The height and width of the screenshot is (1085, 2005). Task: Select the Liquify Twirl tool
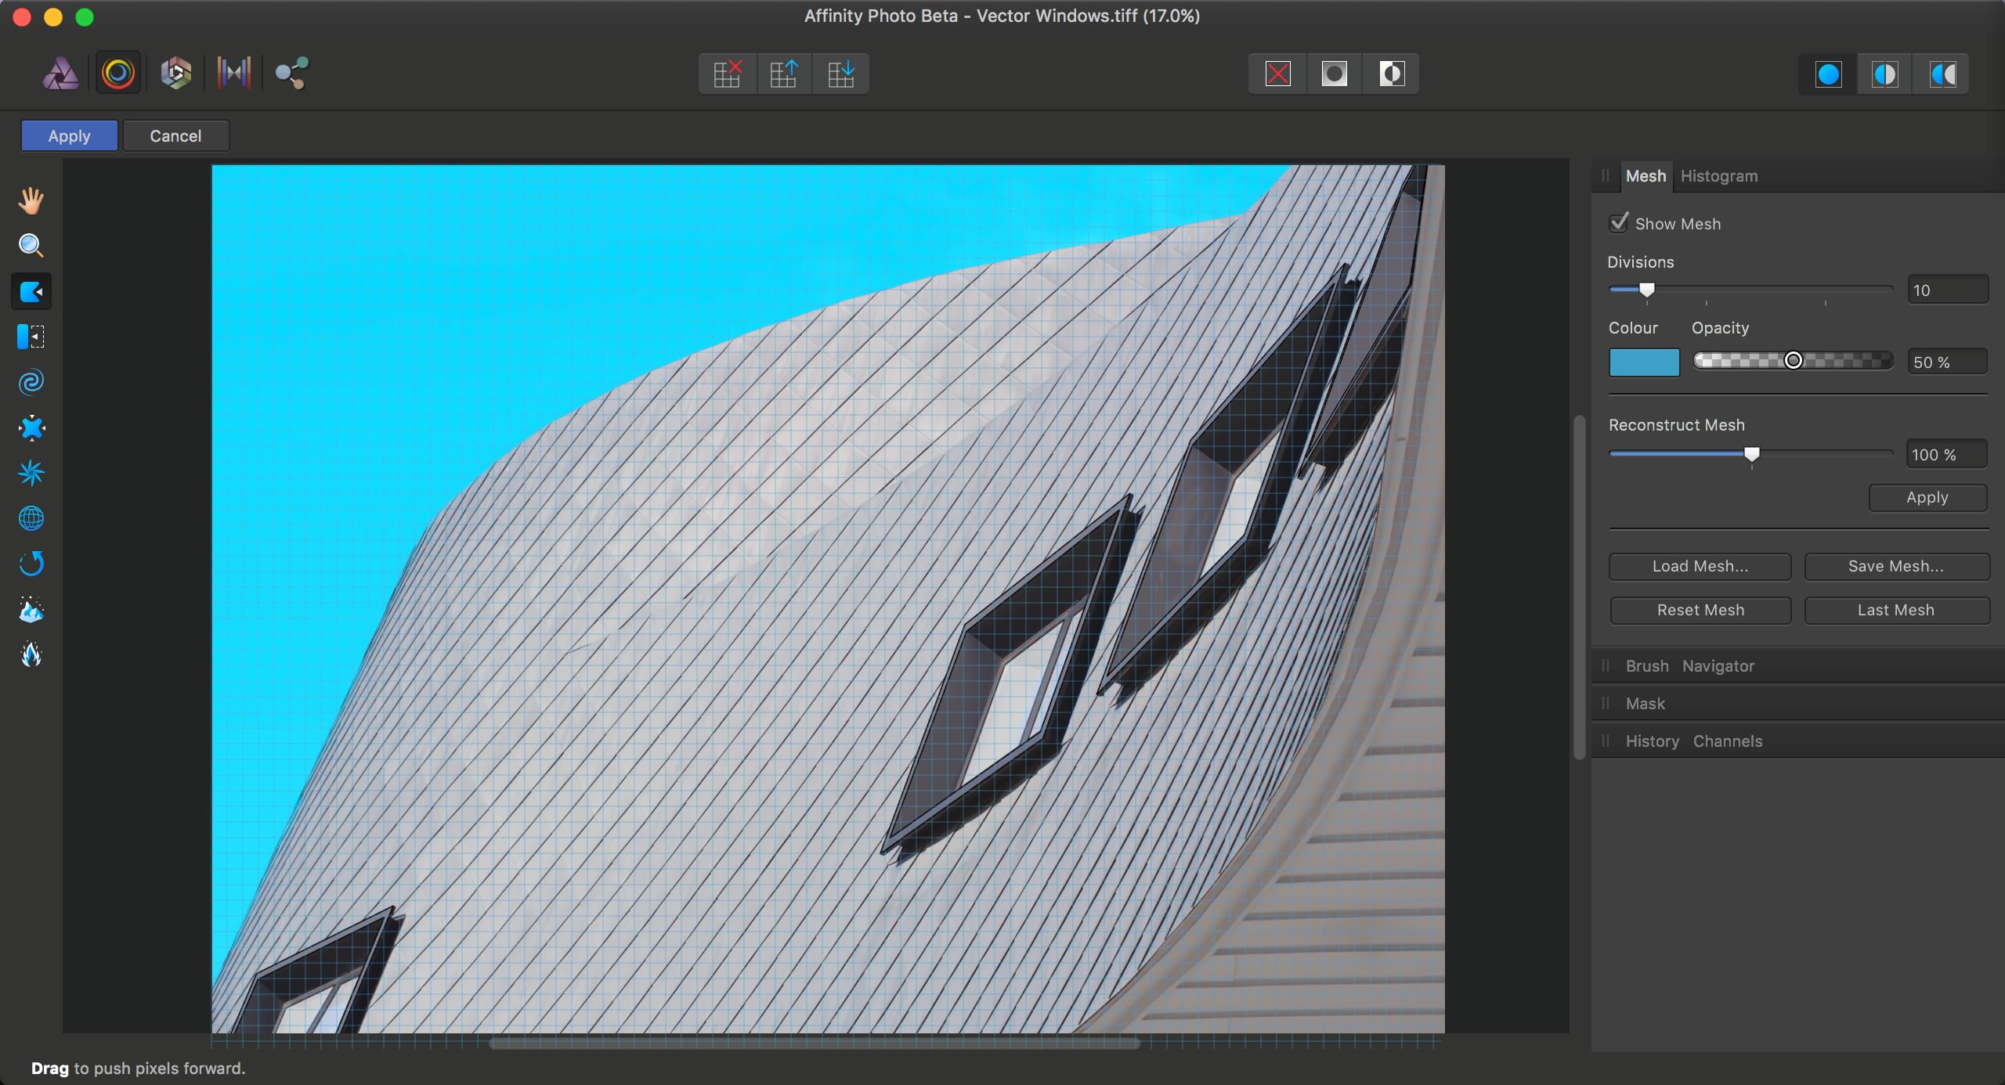[x=31, y=382]
